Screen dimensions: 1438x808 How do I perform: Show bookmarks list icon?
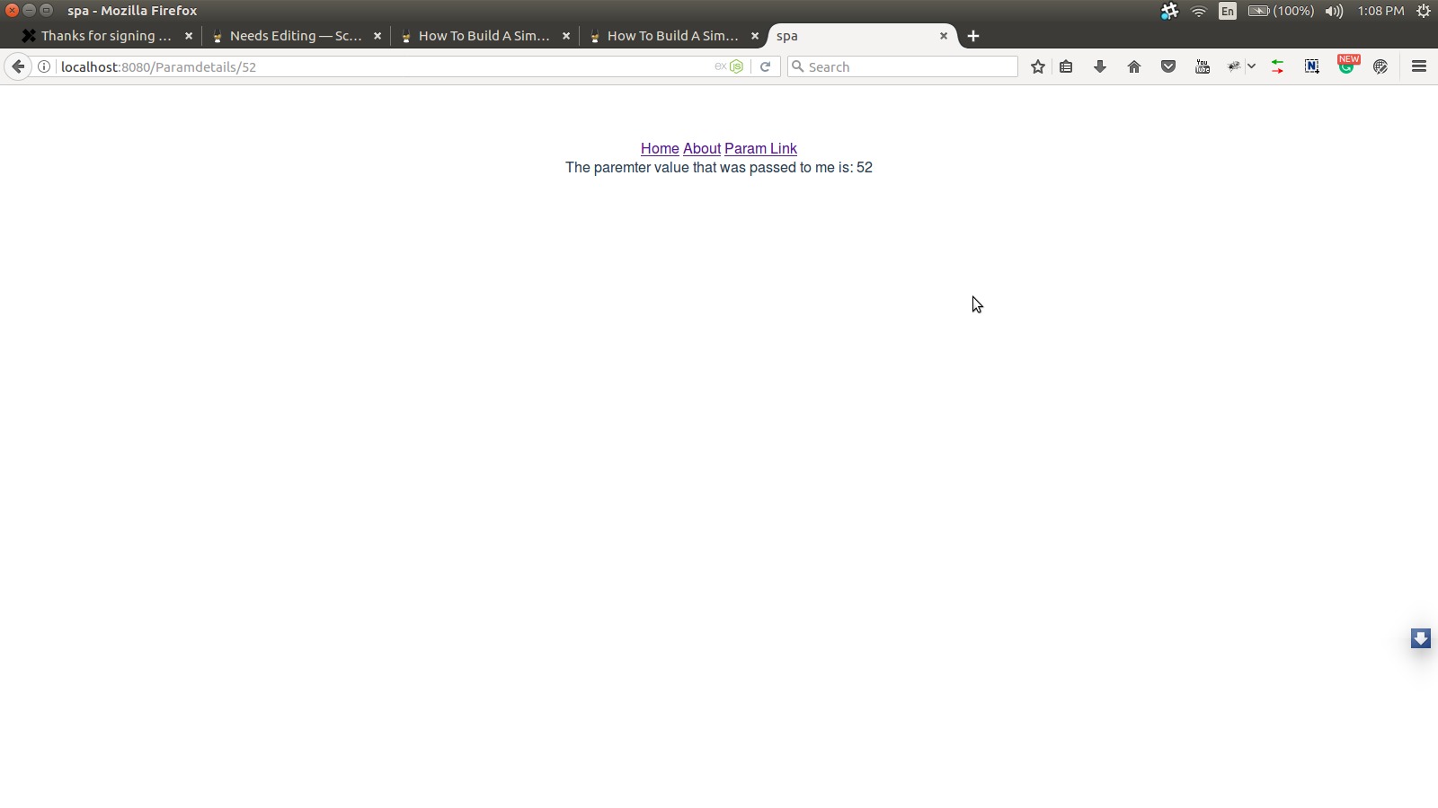pyautogui.click(x=1066, y=66)
